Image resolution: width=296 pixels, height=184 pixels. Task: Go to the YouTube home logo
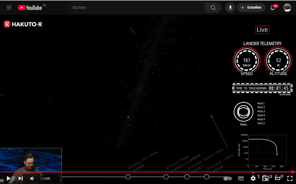tap(30, 8)
